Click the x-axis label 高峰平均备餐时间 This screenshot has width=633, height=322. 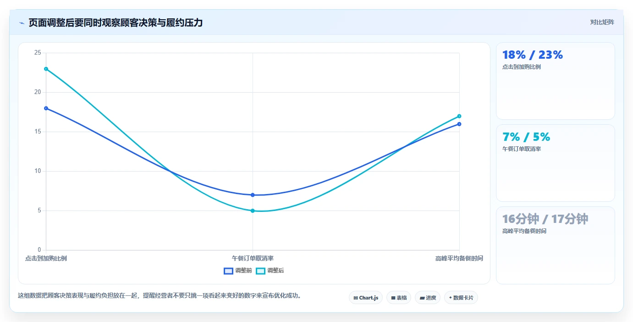tap(459, 258)
